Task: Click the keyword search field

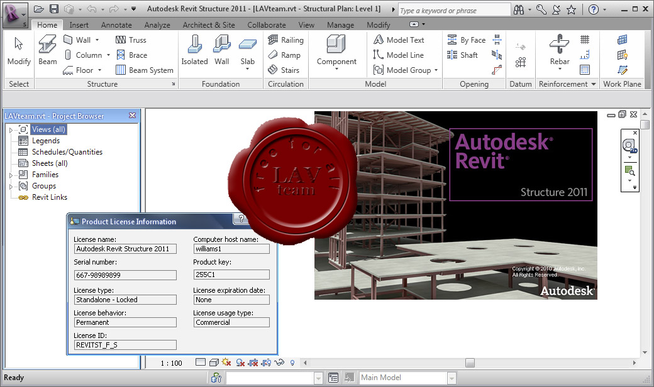Action: click(x=454, y=11)
